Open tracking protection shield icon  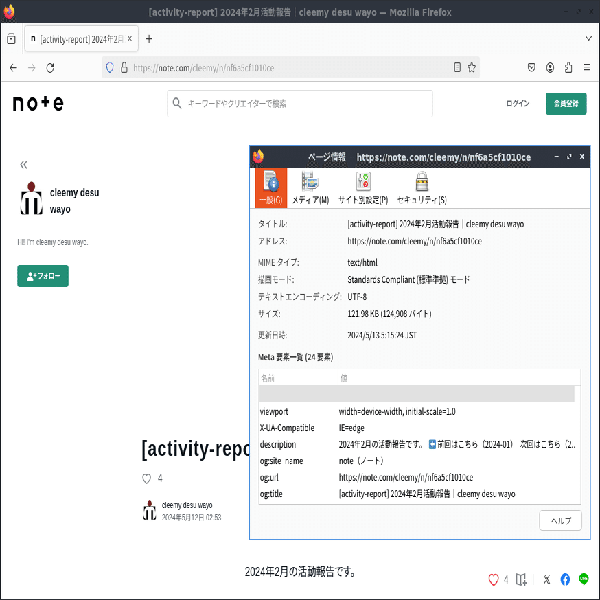click(110, 68)
